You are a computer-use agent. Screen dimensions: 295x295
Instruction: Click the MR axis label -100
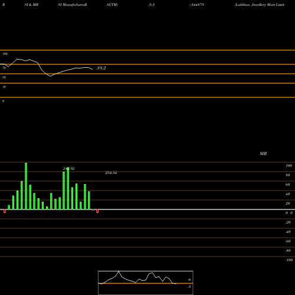289,260
